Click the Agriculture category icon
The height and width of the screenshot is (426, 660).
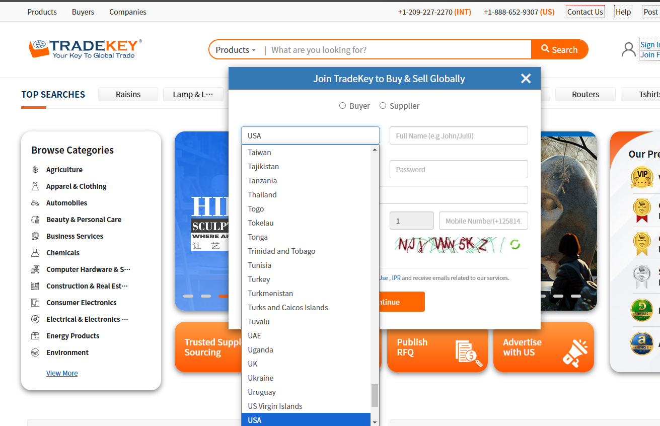click(35, 170)
